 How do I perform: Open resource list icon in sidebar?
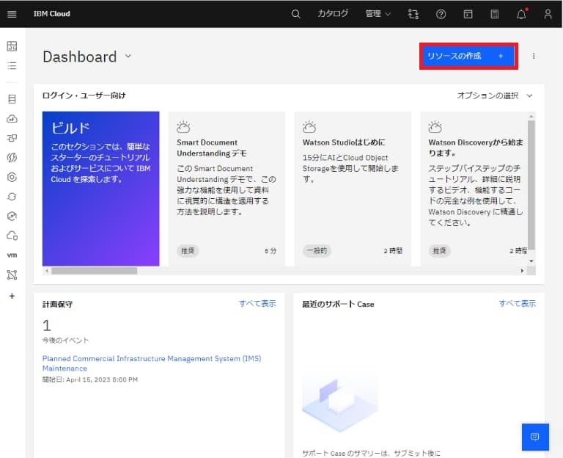12,65
